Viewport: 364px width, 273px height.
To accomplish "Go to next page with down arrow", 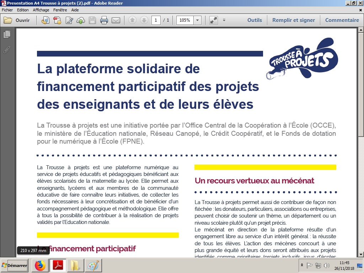I will pyautogui.click(x=144, y=20).
